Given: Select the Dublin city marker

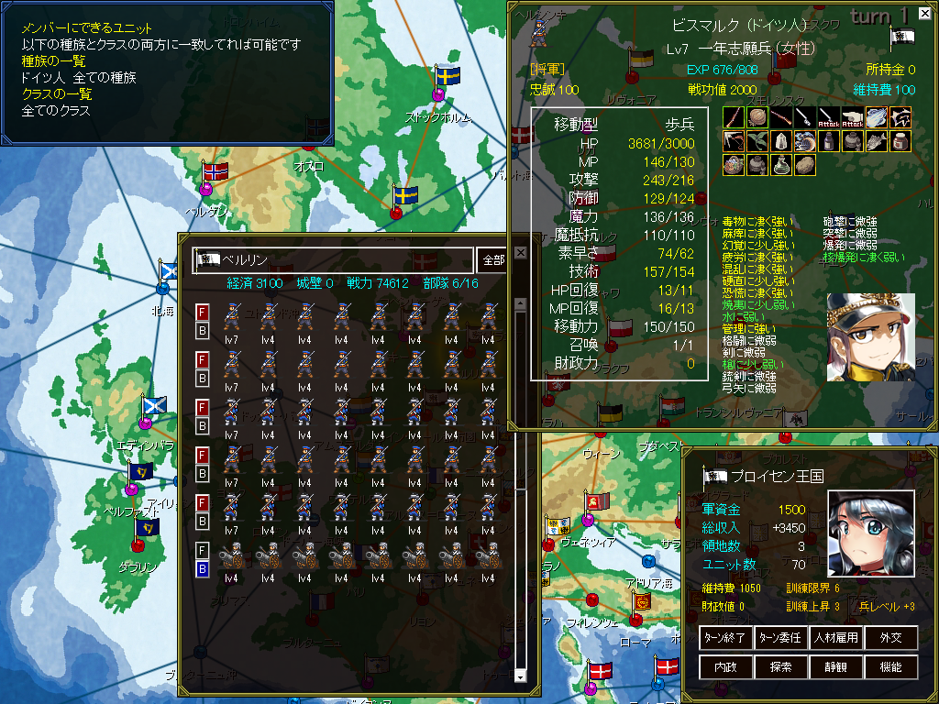Looking at the screenshot, I should (138, 545).
